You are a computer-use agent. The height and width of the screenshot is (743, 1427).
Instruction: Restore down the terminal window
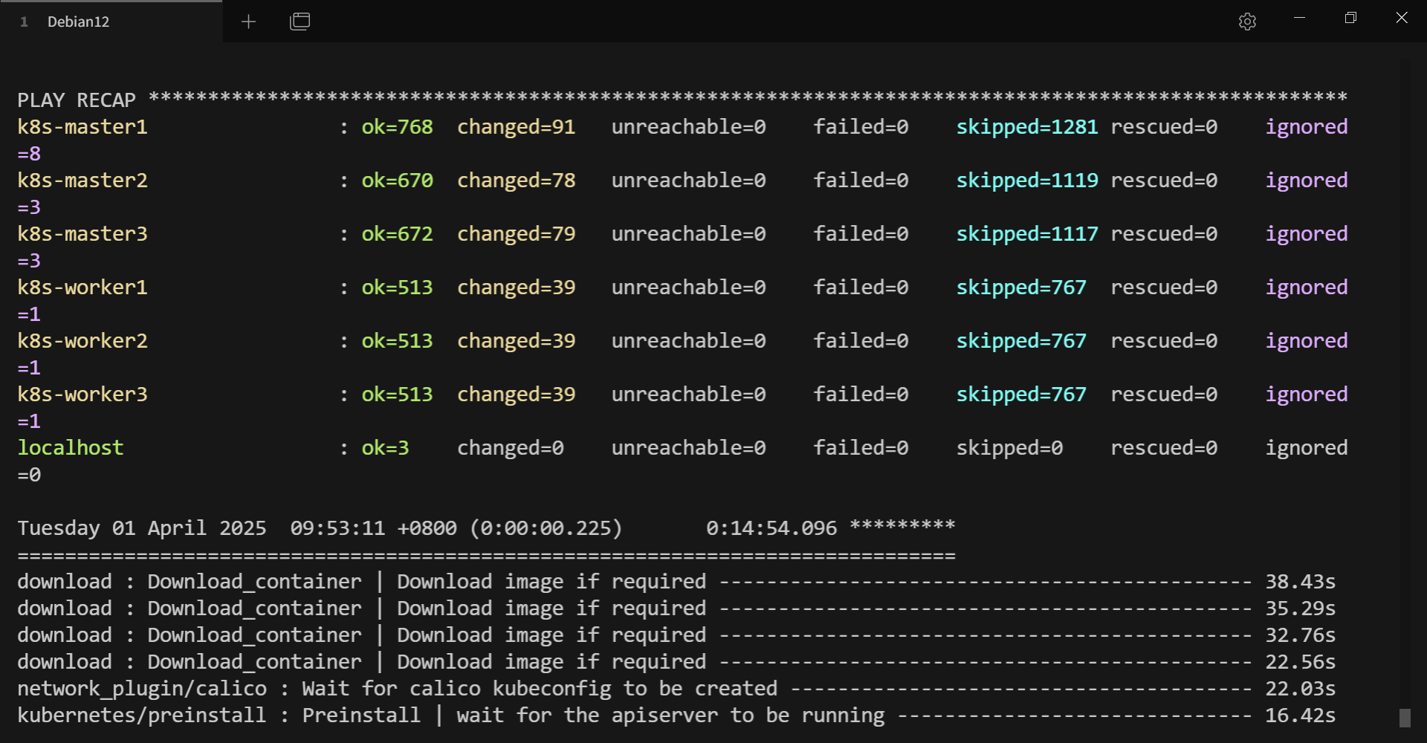(x=1350, y=18)
